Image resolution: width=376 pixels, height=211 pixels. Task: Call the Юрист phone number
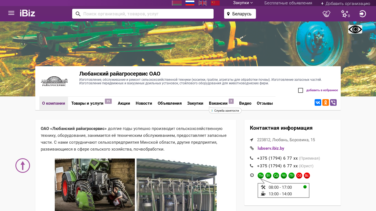click(277, 166)
